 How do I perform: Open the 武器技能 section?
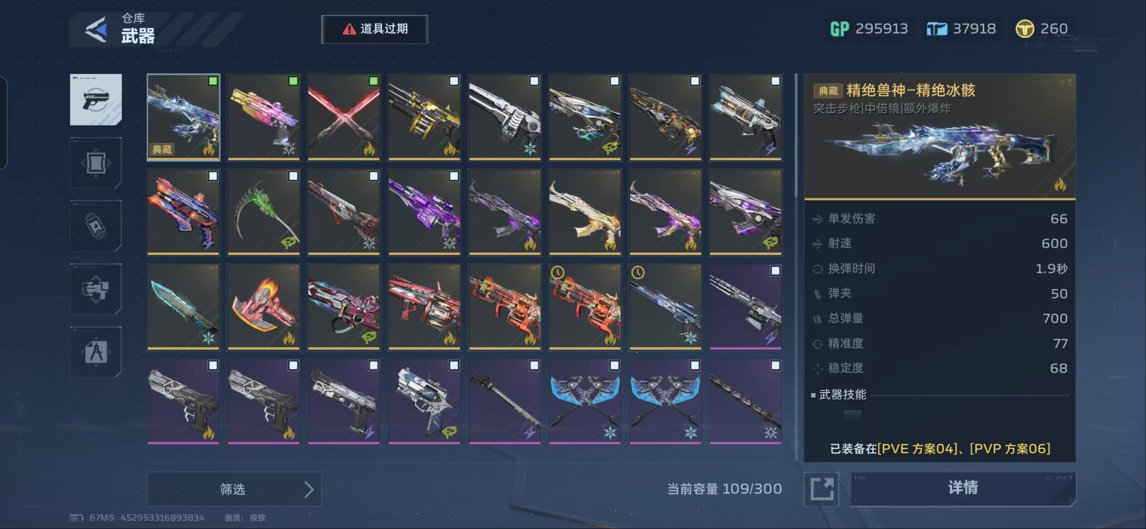click(x=843, y=395)
